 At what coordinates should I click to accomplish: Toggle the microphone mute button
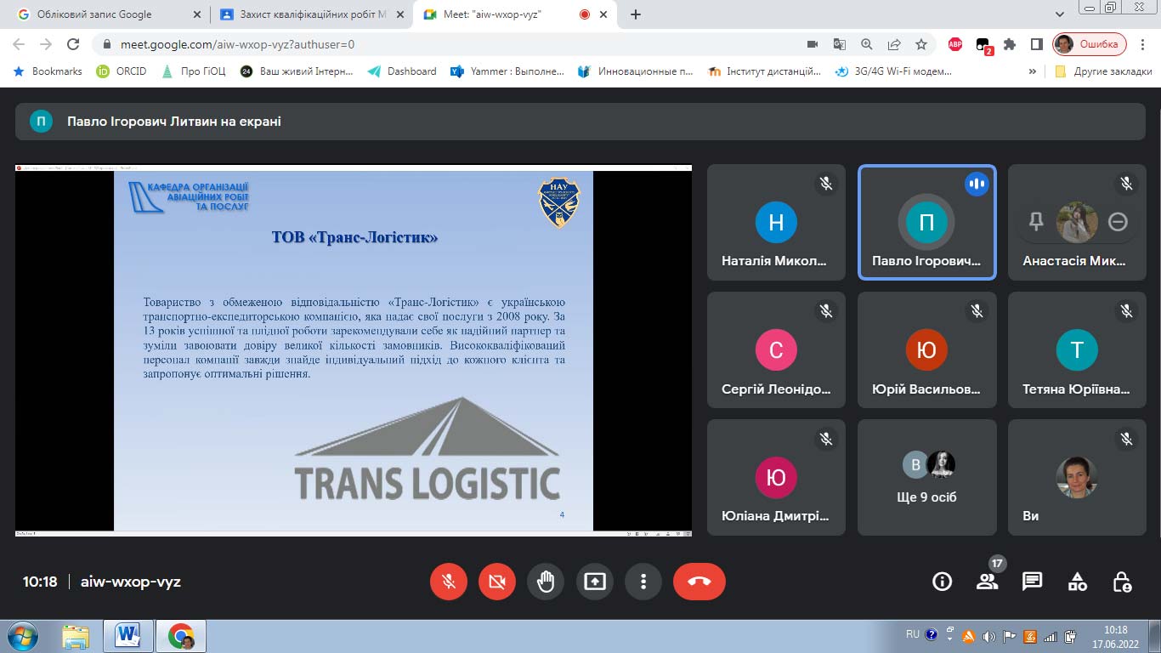pos(449,582)
